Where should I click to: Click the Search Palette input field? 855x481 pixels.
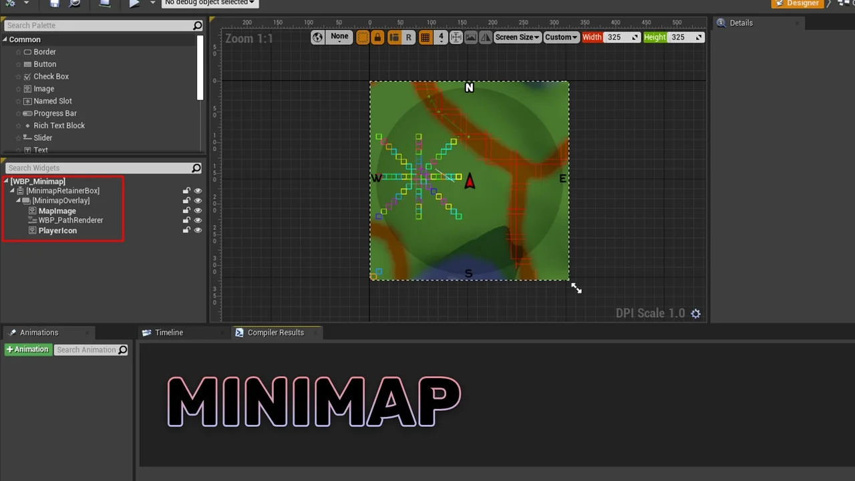[x=98, y=25]
